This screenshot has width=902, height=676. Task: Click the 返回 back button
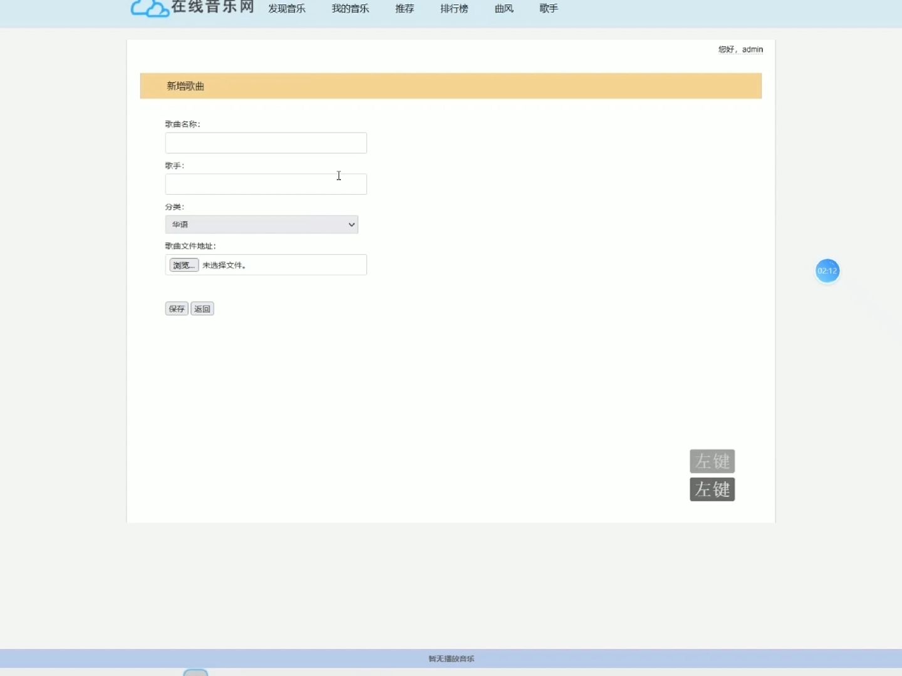(x=202, y=309)
